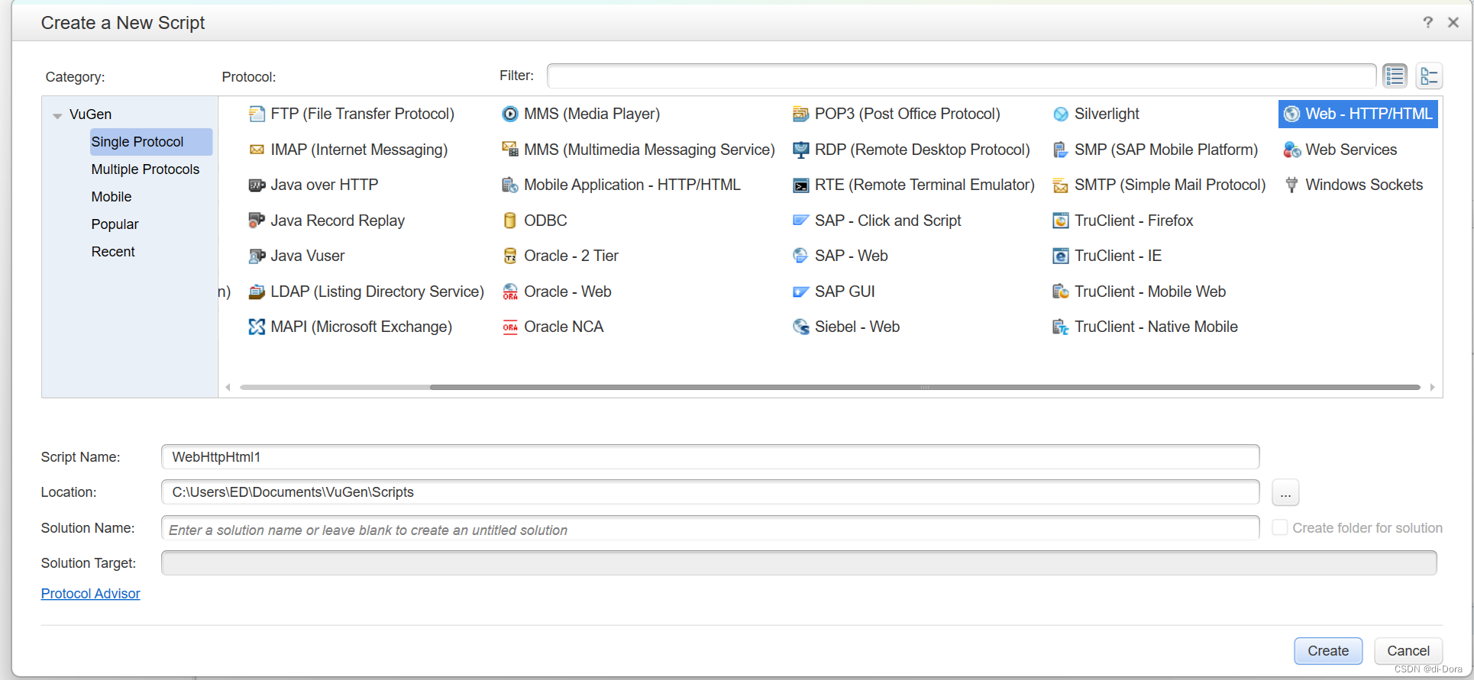Click the horizontal protocol list scrollbar thumb
This screenshot has height=680, width=1474.
tap(924, 388)
